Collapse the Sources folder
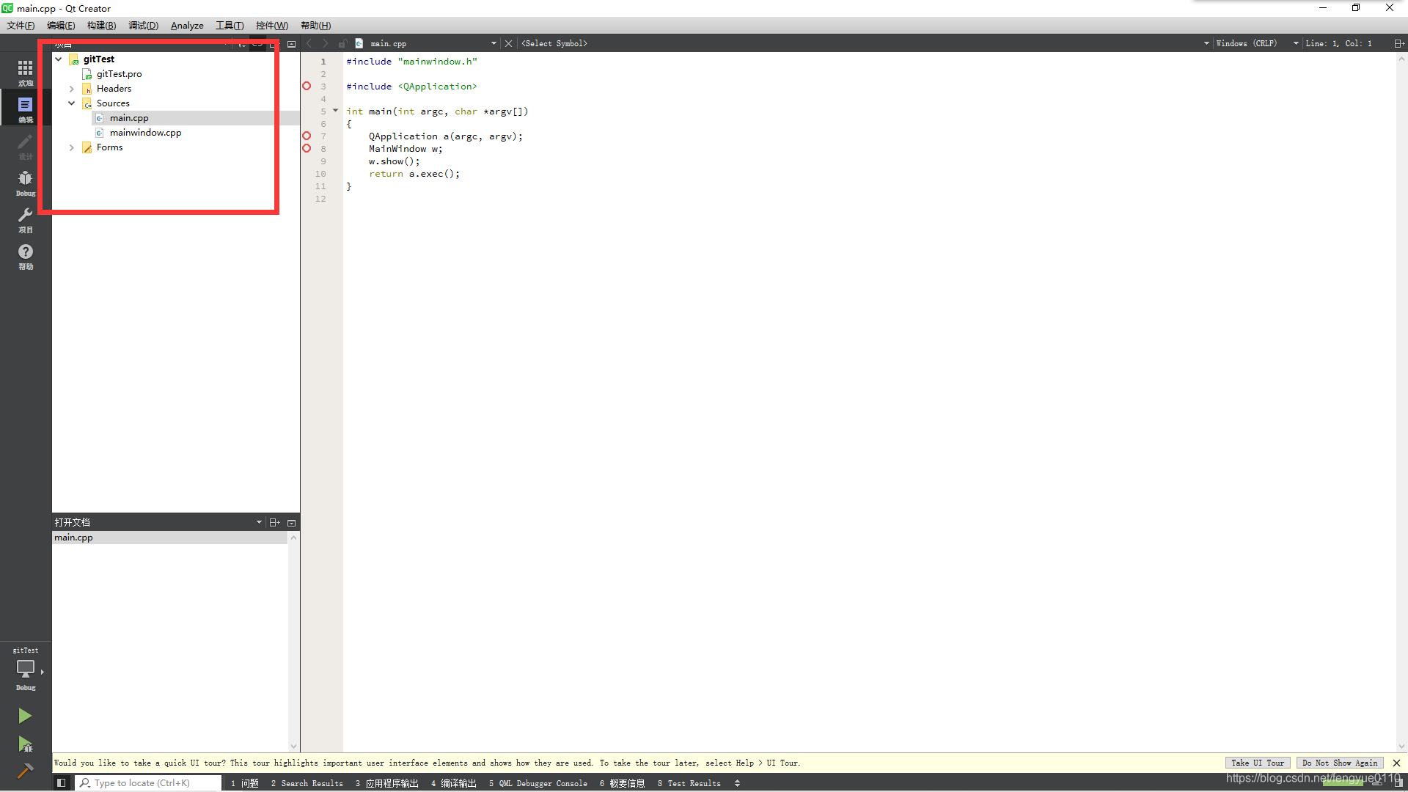 point(72,103)
